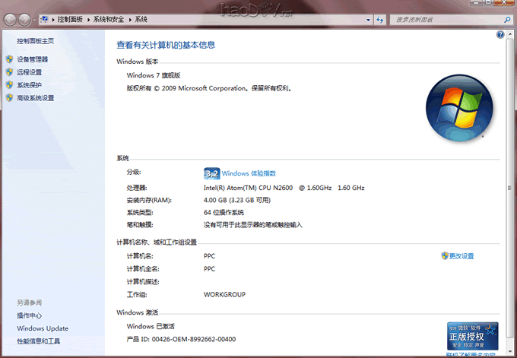Viewport: 517px width, 358px height.
Task: Expand the arrow after 系统和安全 in the breadcrumb
Action: point(130,17)
